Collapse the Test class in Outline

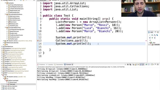coord(149,42)
